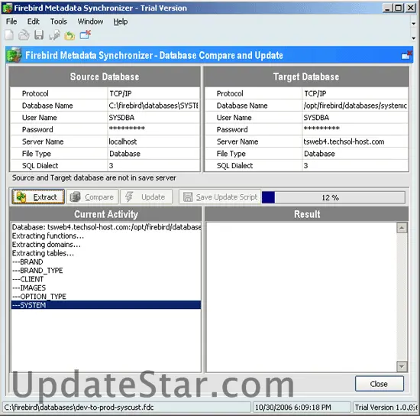Click the database icon on the Compare button

click(x=76, y=197)
